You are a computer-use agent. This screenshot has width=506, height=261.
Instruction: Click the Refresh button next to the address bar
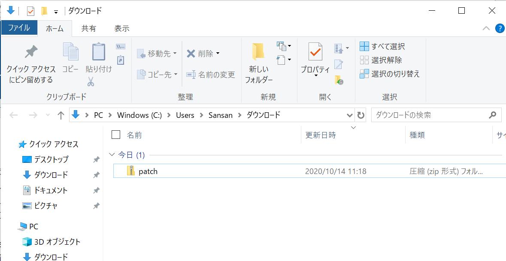(x=361, y=115)
